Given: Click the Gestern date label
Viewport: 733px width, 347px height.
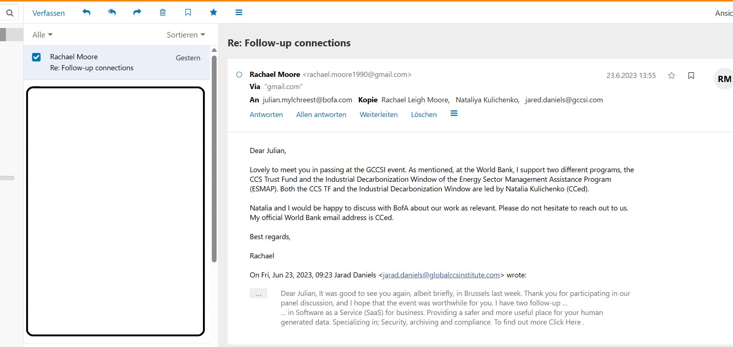Looking at the screenshot, I should [188, 58].
